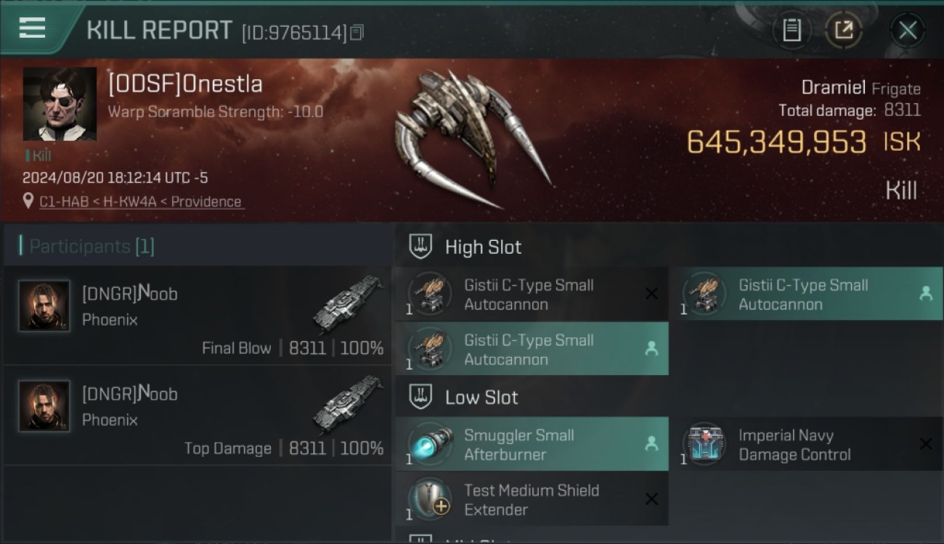Select Imperial Navy Damage Control module icon
The width and height of the screenshot is (944, 544).
[704, 444]
